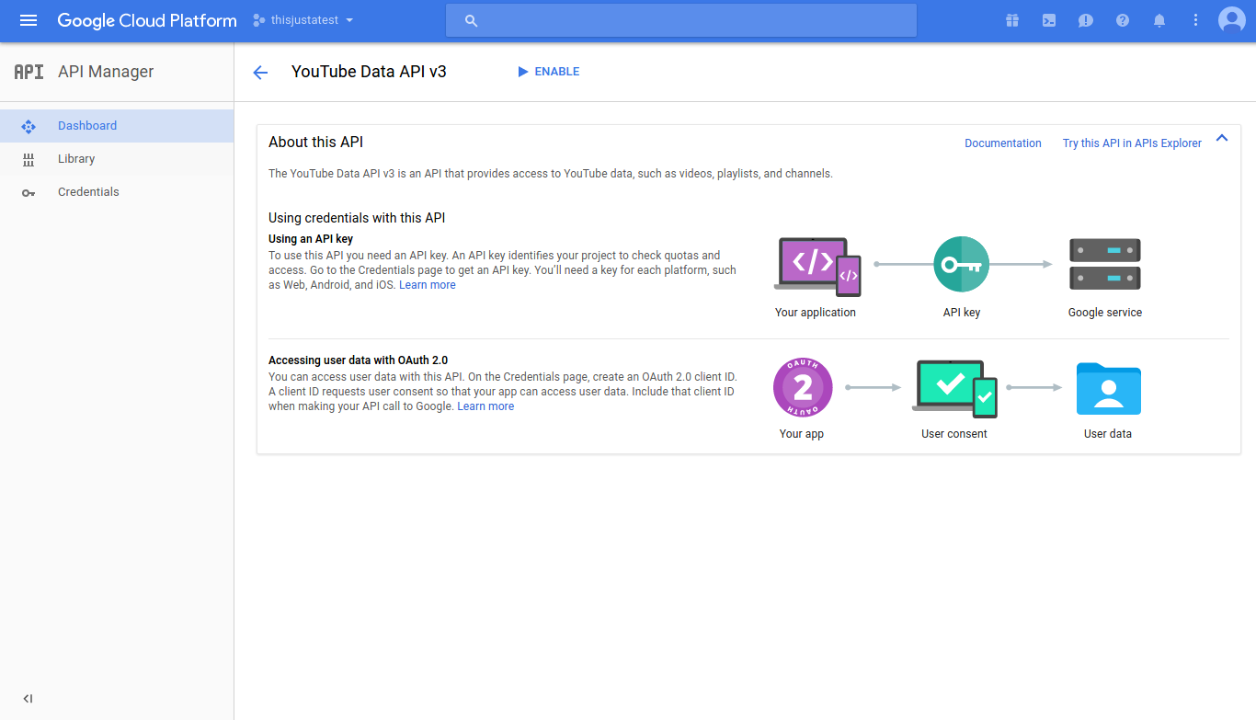The image size is (1256, 720).
Task: Click the Dashboard sidebar icon
Action: [28, 126]
